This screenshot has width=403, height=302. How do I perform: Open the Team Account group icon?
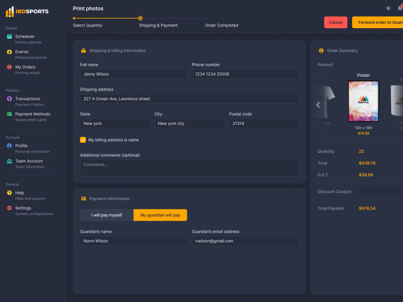click(x=9, y=161)
